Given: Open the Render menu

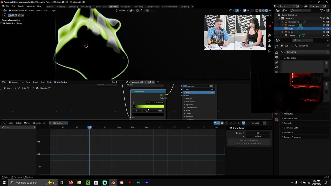Looking at the screenshot, I should (21, 6).
